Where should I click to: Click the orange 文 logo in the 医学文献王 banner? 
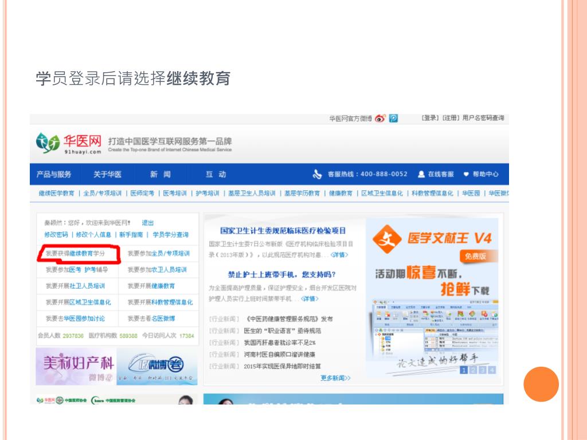coord(387,239)
